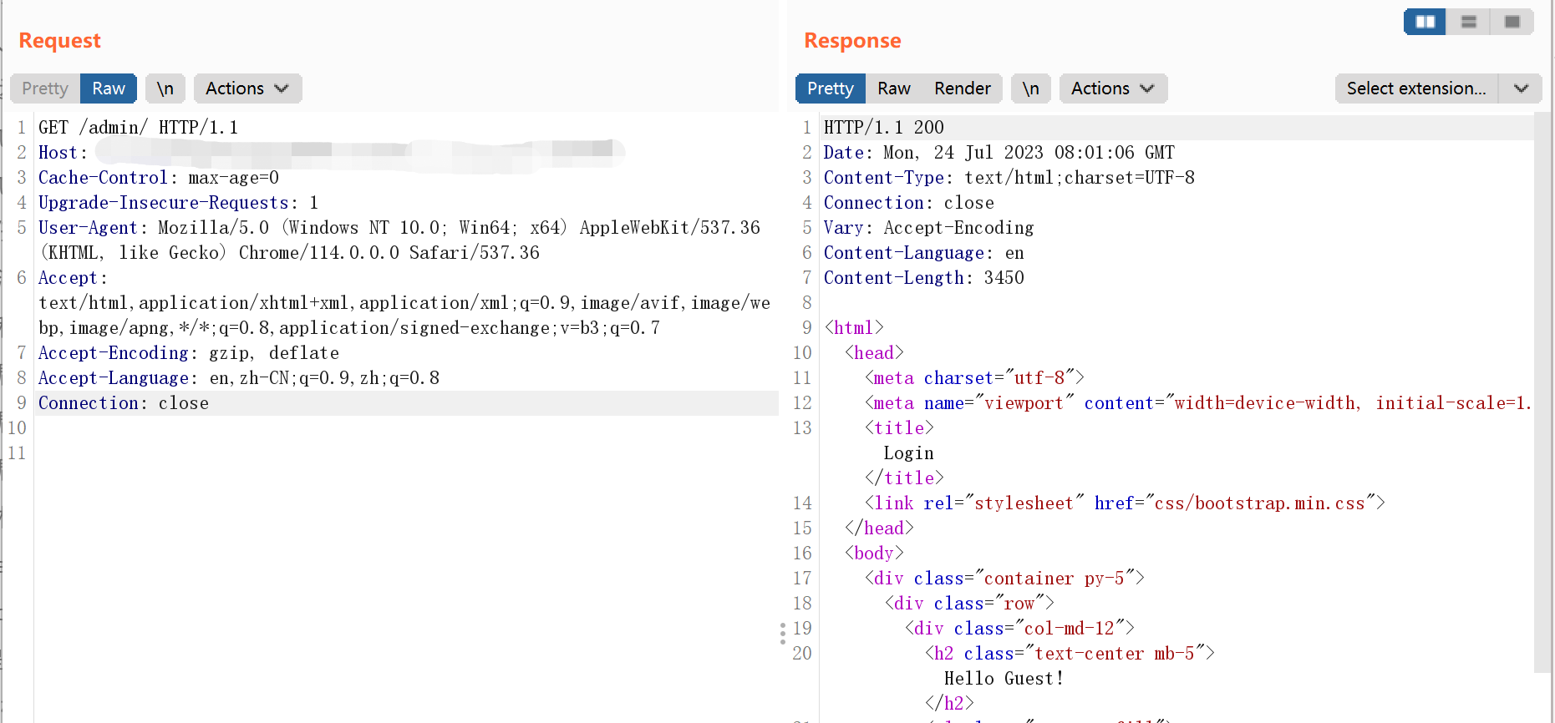Show the Raw view of Response
This screenshot has width=1555, height=723.
893,88
